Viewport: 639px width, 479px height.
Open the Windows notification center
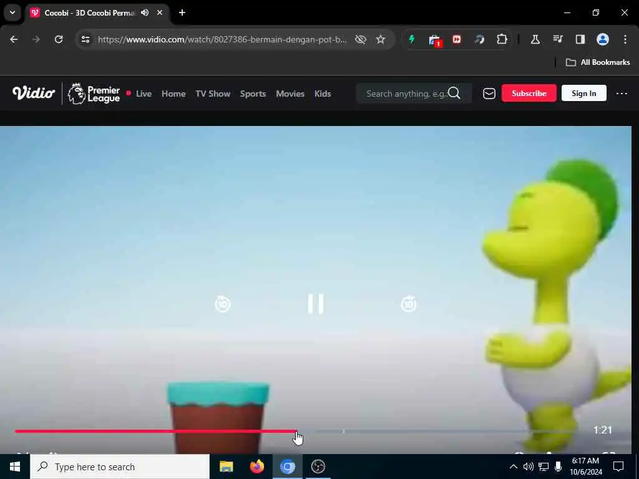[618, 467]
